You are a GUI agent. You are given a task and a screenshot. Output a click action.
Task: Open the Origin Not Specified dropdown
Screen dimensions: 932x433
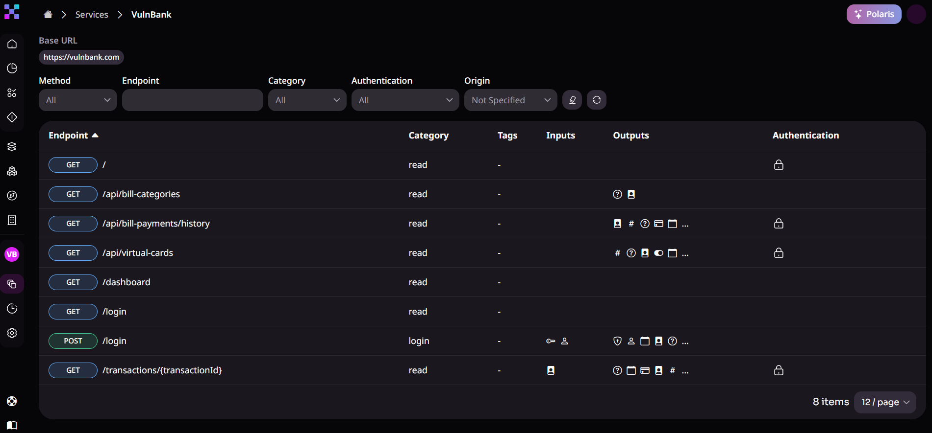511,100
